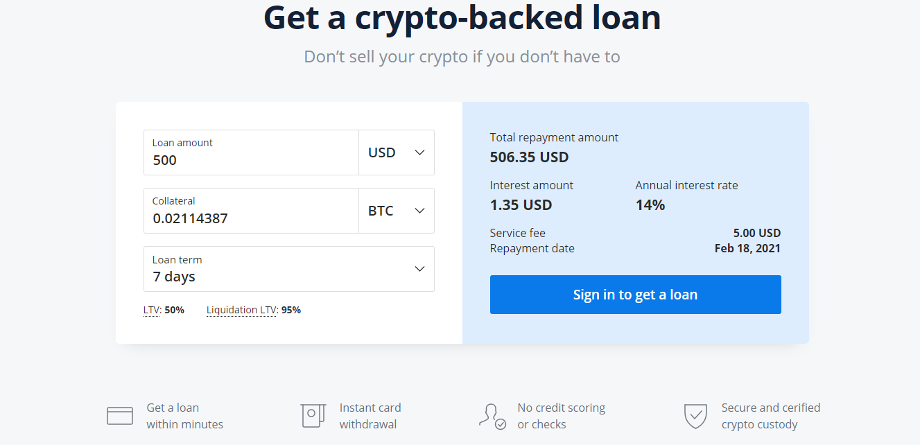Click the 'Secure and cerified crypto custody' text
920x445 pixels.
(x=770, y=416)
